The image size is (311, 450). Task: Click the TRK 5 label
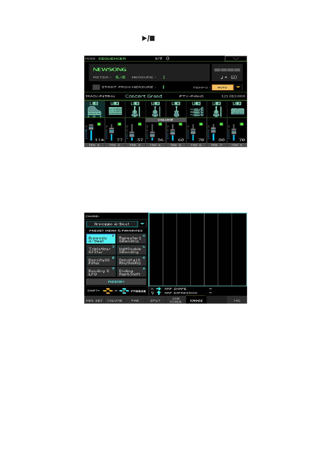coord(176,145)
